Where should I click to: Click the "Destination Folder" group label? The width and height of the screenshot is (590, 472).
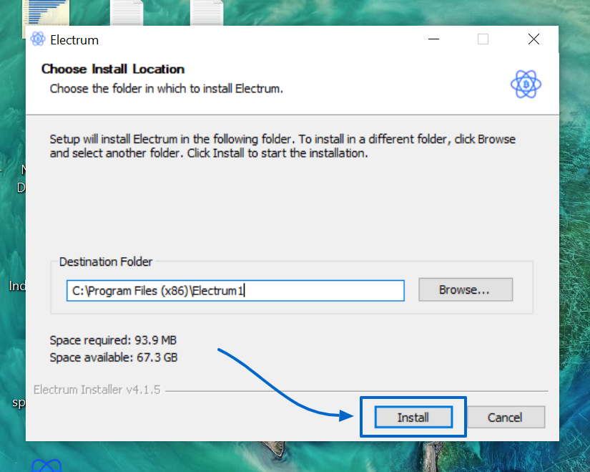point(106,261)
